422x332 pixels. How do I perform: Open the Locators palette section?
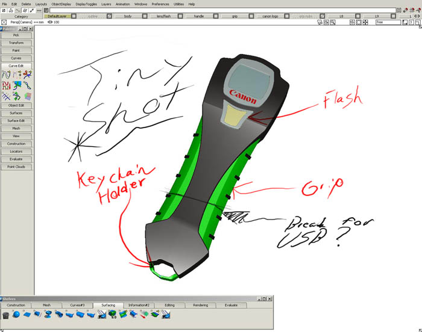16,152
